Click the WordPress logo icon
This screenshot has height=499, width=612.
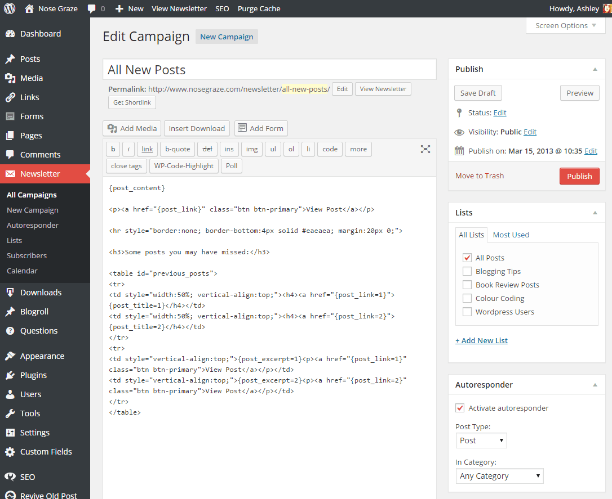[x=10, y=8]
